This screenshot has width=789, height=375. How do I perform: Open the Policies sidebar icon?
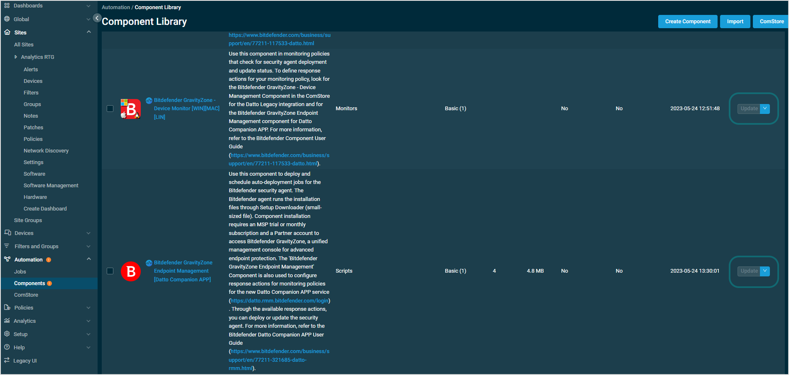pyautogui.click(x=7, y=307)
